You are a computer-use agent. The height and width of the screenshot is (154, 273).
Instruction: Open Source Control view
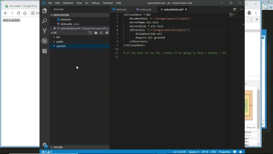pyautogui.click(x=44, y=31)
